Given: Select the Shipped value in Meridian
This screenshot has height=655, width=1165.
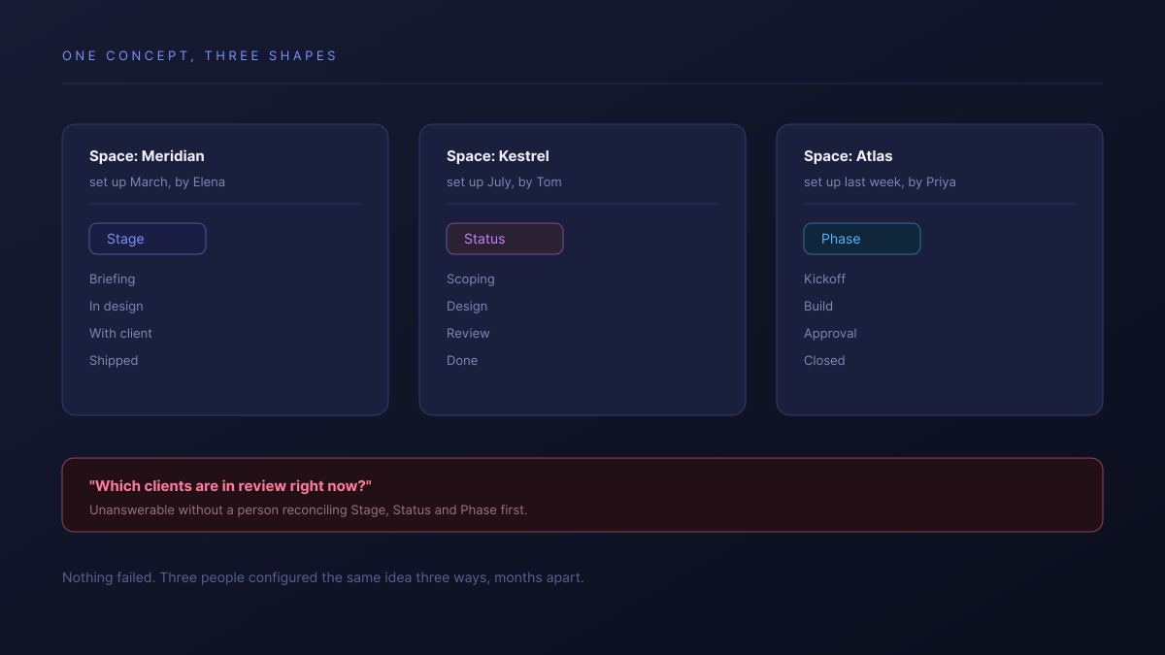Looking at the screenshot, I should [x=114, y=361].
